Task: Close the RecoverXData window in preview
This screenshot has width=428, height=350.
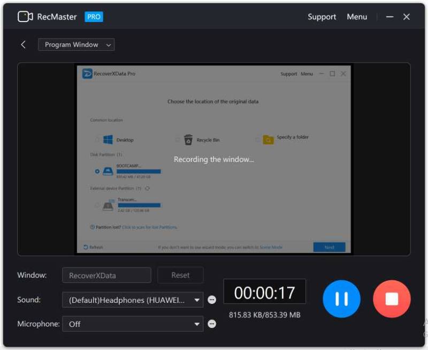Action: (343, 73)
